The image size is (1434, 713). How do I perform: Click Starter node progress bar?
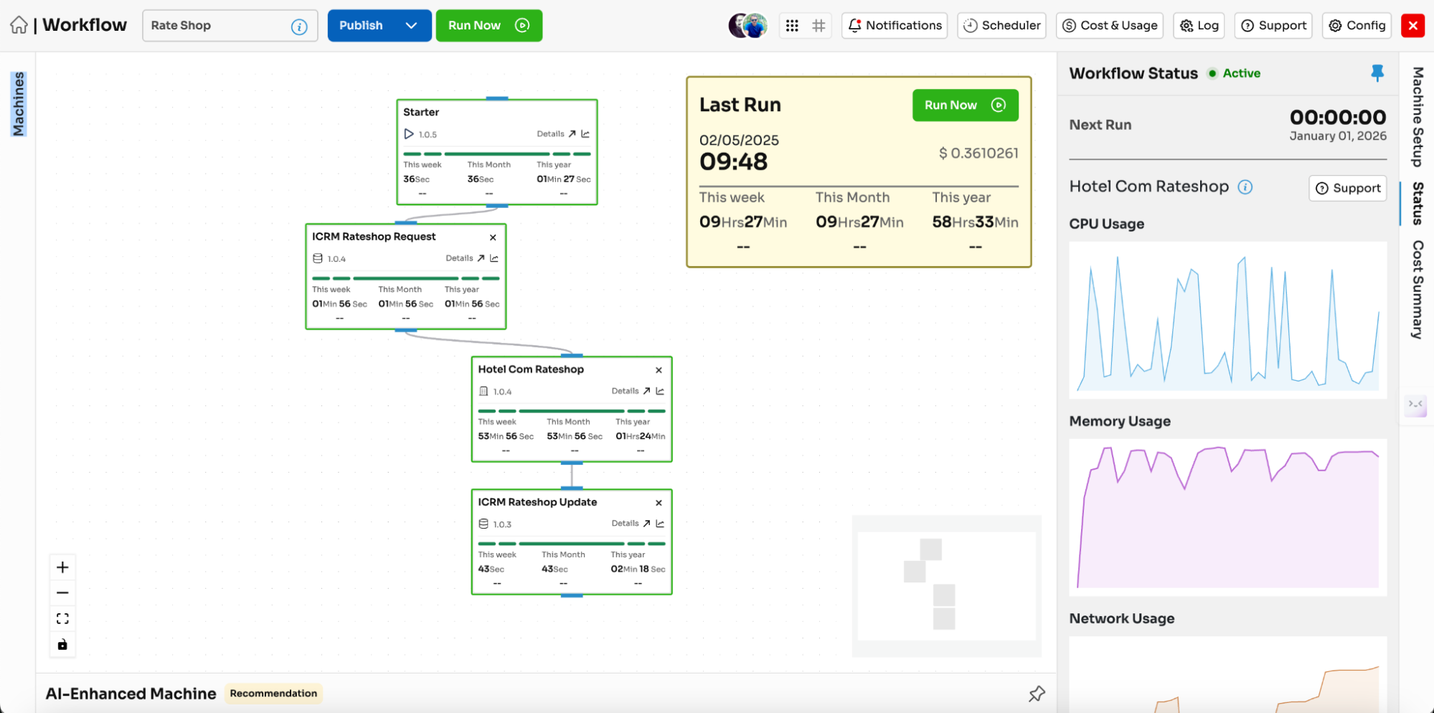click(496, 154)
